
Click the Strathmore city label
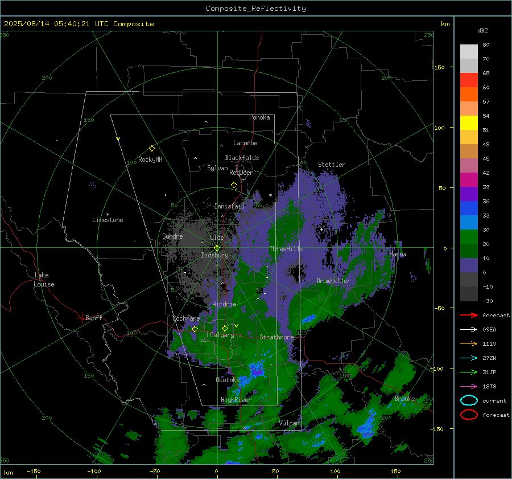276,337
